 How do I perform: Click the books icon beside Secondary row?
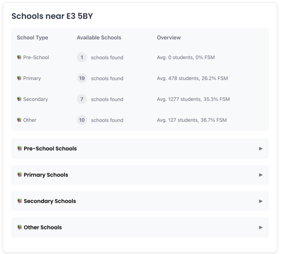19,99
